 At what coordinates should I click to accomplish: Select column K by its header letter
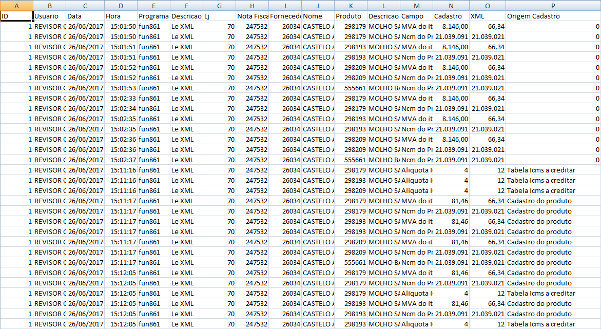pyautogui.click(x=351, y=6)
